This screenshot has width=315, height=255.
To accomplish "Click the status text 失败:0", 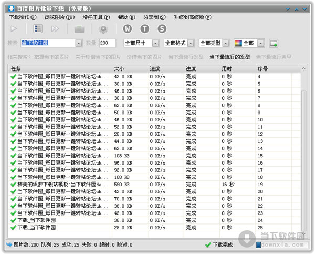I will tap(89, 245).
